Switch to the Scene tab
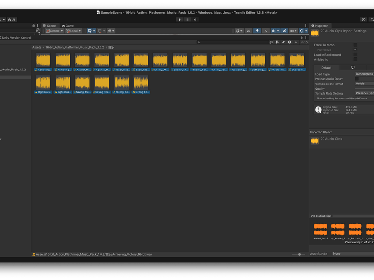The image size is (374, 280). [50, 26]
